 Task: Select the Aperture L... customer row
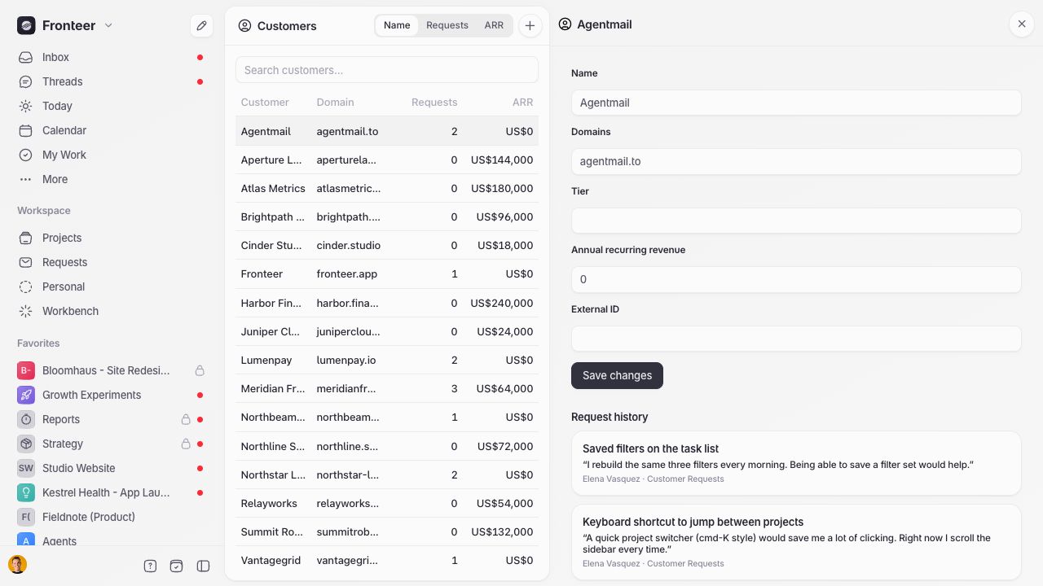387,160
